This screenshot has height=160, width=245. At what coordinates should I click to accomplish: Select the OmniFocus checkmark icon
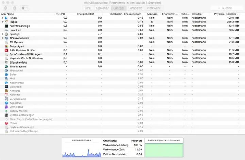6,107
